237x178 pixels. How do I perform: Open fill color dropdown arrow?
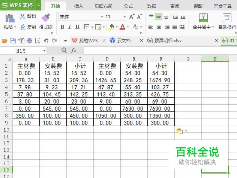click(x=117, y=27)
